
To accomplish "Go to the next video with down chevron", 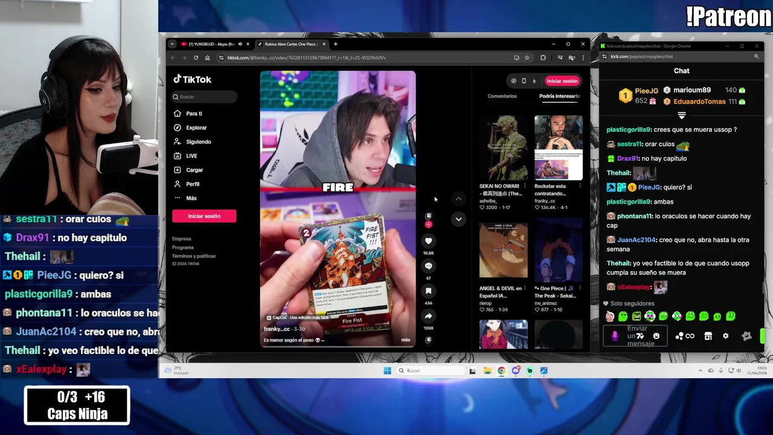I will click(x=458, y=219).
